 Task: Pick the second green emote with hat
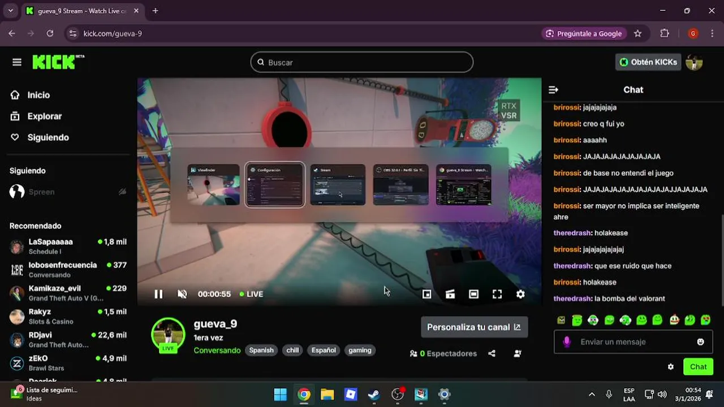pyautogui.click(x=577, y=321)
